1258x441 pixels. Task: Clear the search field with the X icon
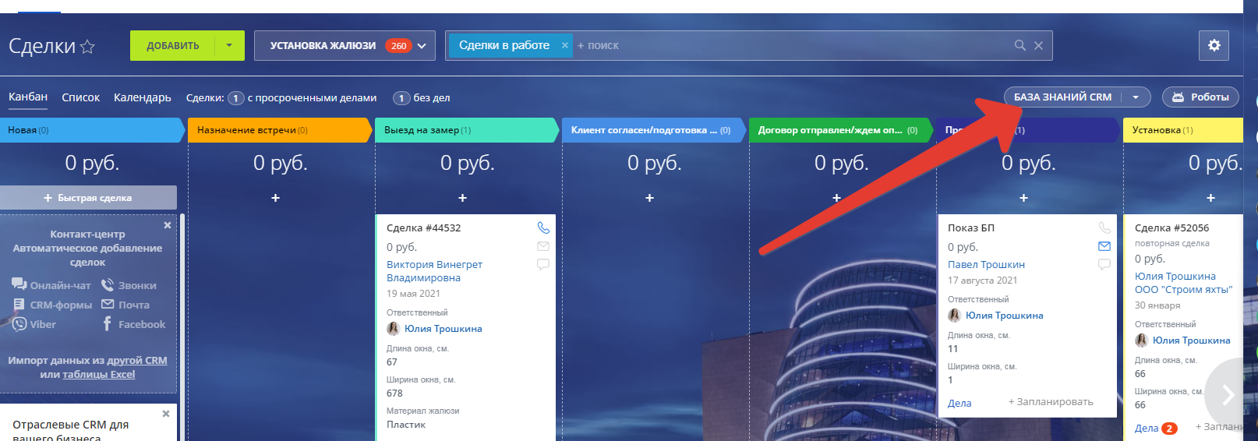(x=1038, y=46)
